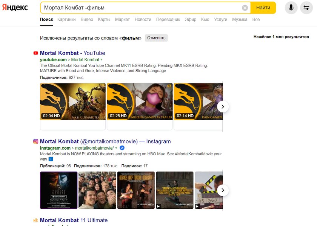Switch to the Маркет tab
The image size is (317, 226).
(x=122, y=20)
